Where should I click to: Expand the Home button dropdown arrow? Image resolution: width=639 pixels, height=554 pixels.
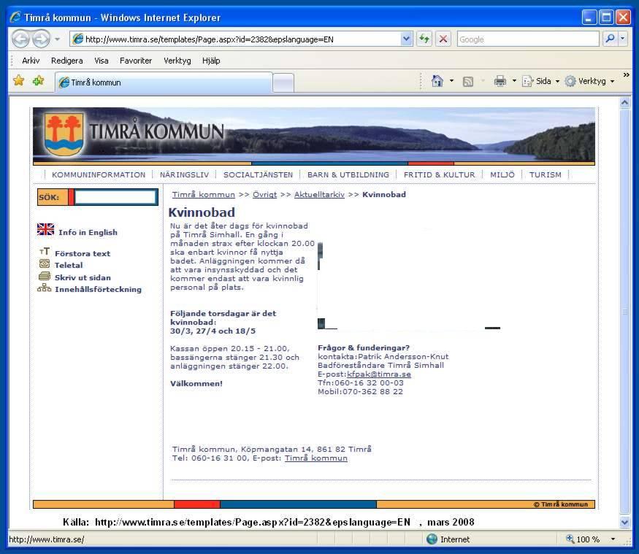(x=451, y=81)
